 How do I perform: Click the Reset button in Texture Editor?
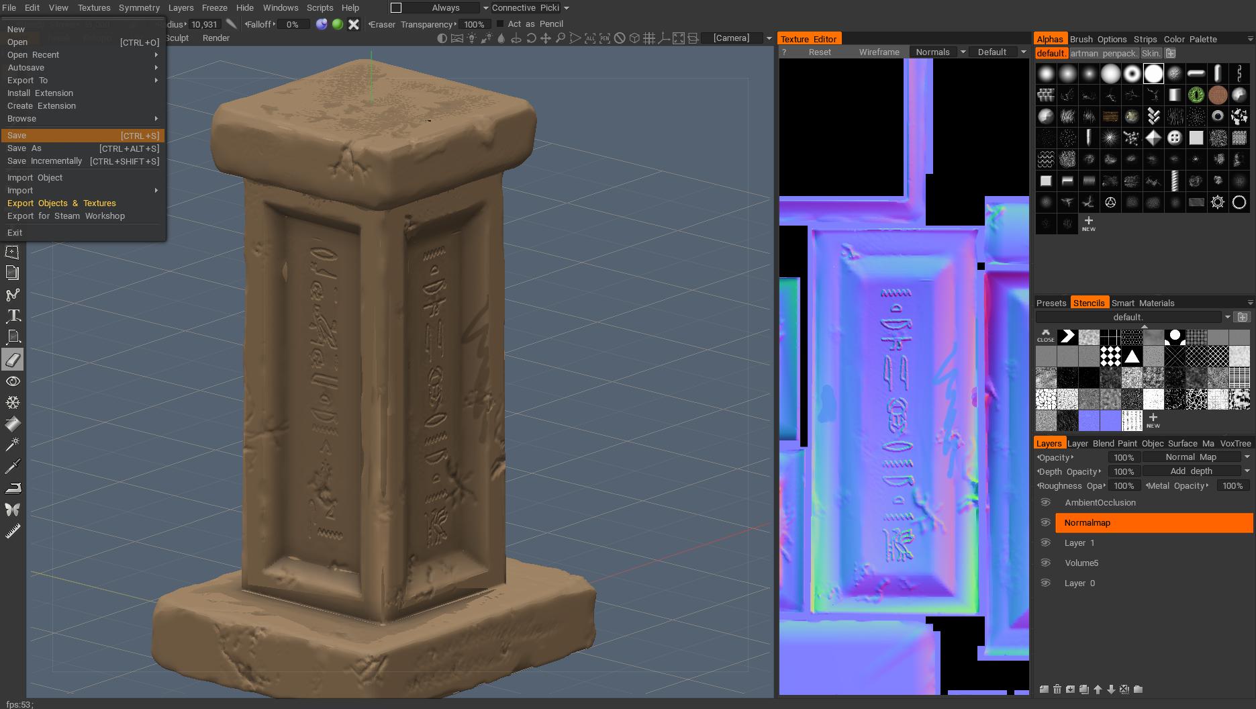[820, 52]
